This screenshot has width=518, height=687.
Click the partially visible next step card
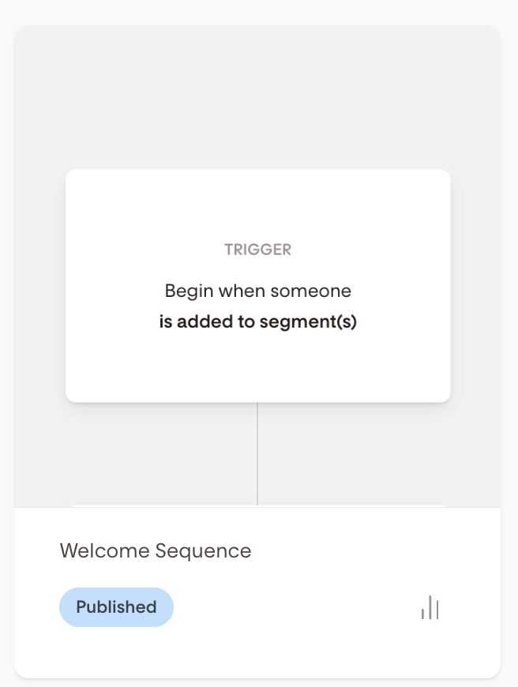(x=257, y=505)
